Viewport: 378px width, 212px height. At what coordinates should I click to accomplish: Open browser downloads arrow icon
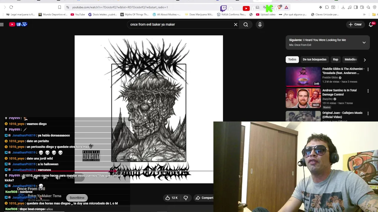(x=343, y=7)
